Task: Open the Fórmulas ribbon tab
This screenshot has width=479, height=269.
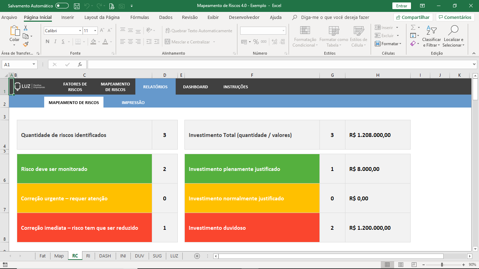Action: click(x=140, y=17)
